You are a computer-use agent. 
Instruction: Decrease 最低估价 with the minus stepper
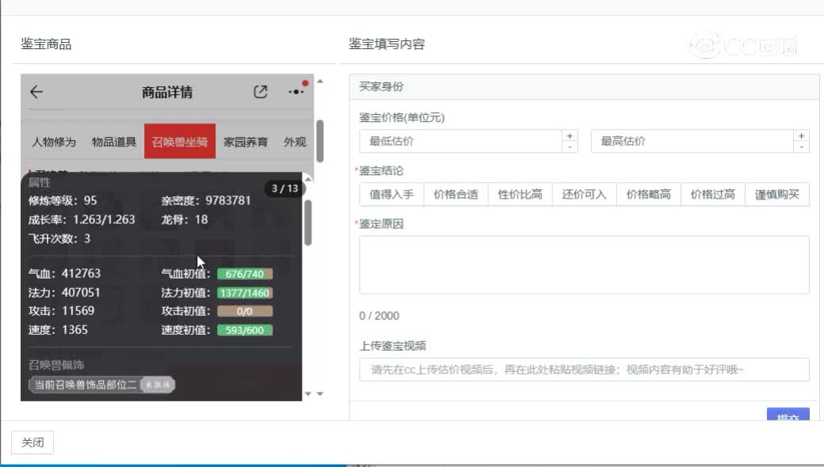[570, 146]
